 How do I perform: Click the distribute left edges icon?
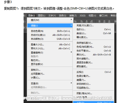pos(115,21)
